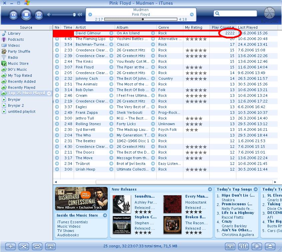
Task: Open Hoobastank Every Man album link
Action: point(197,196)
